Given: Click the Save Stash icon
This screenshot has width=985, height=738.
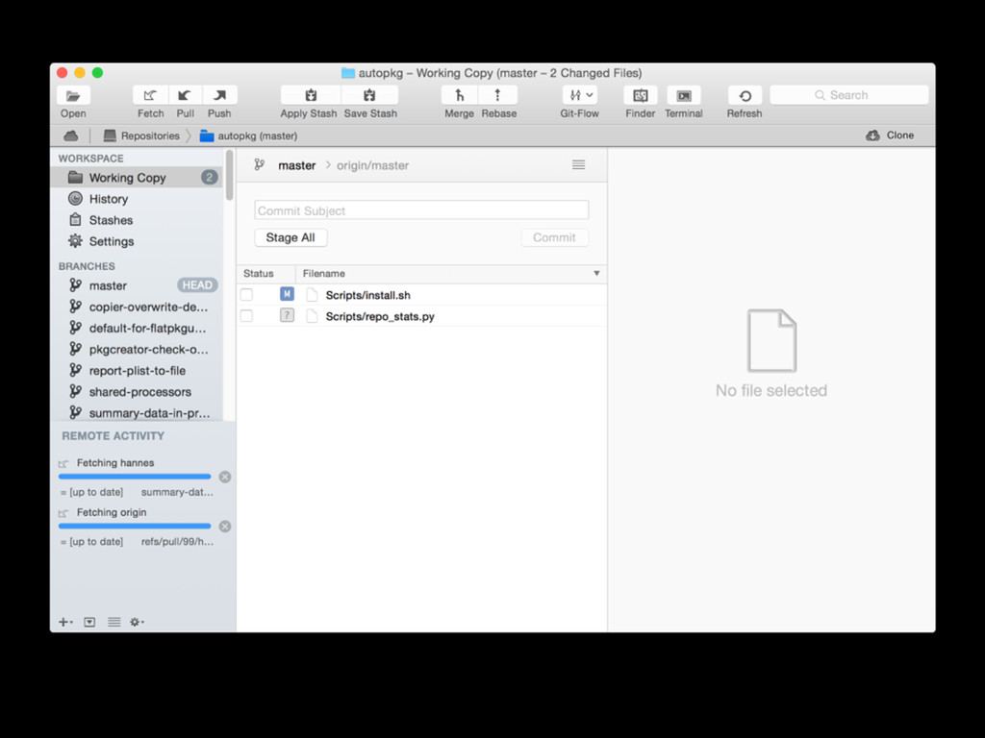Looking at the screenshot, I should tap(369, 95).
